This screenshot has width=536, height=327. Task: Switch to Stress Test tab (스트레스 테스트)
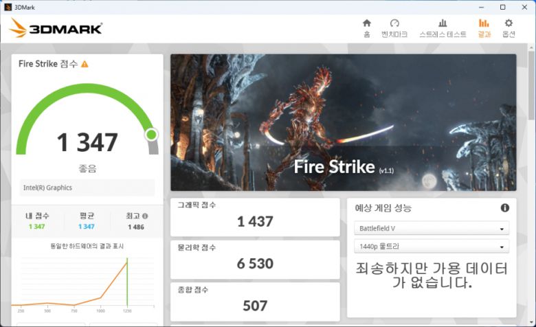coord(443,28)
